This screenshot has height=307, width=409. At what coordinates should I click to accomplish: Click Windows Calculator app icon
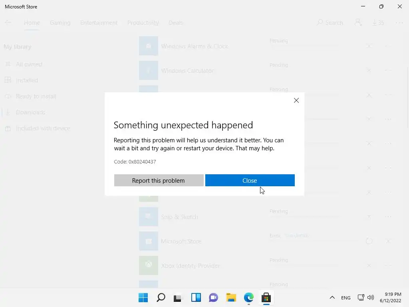coord(149,70)
